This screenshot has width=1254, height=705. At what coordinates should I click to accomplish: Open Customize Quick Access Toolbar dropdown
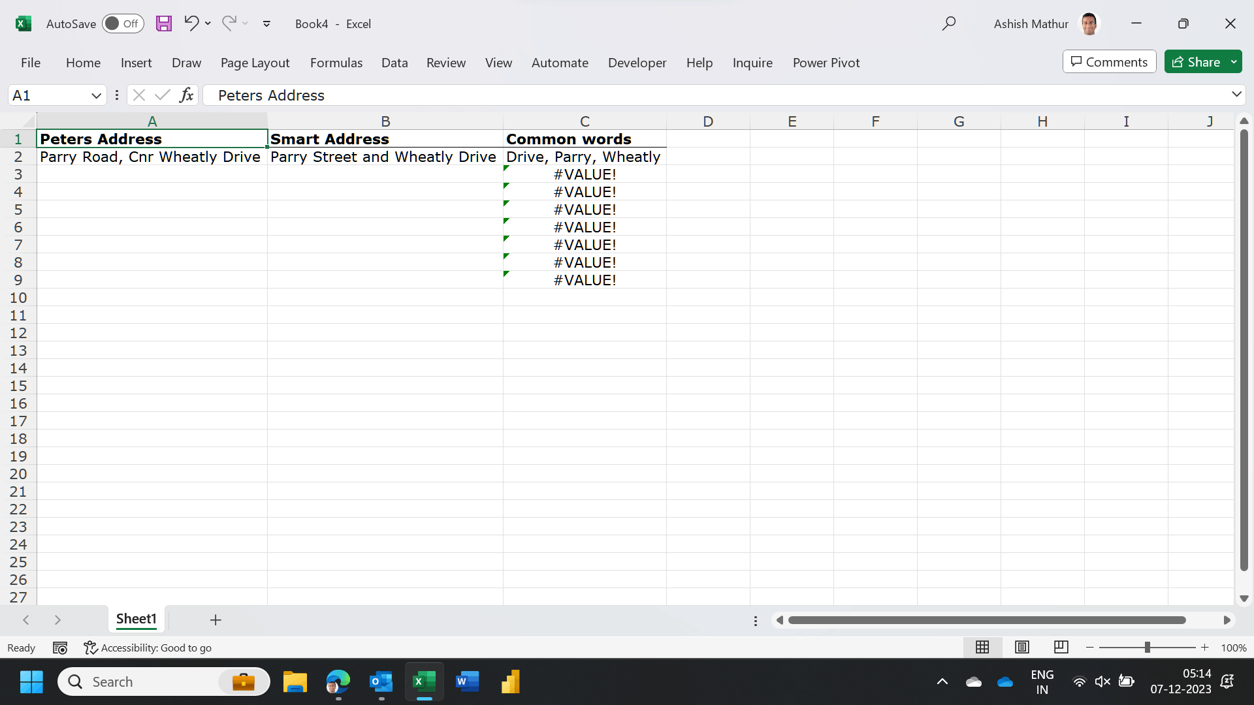266,23
